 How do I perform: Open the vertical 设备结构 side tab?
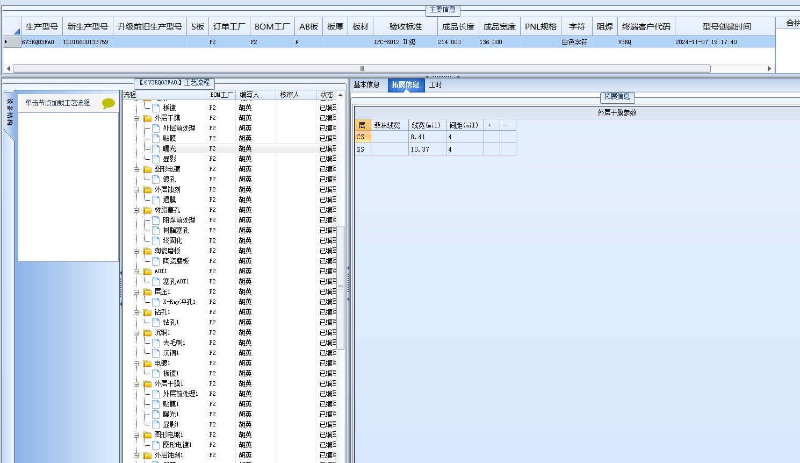point(9,112)
